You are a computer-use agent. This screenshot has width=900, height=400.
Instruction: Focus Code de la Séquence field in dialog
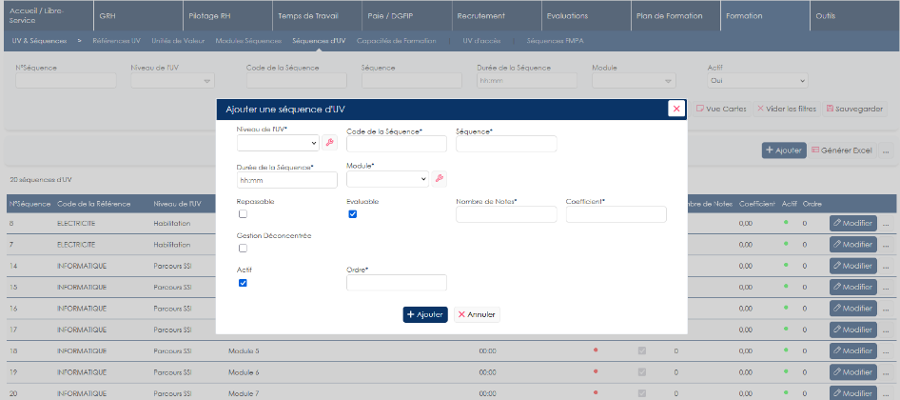tap(397, 144)
